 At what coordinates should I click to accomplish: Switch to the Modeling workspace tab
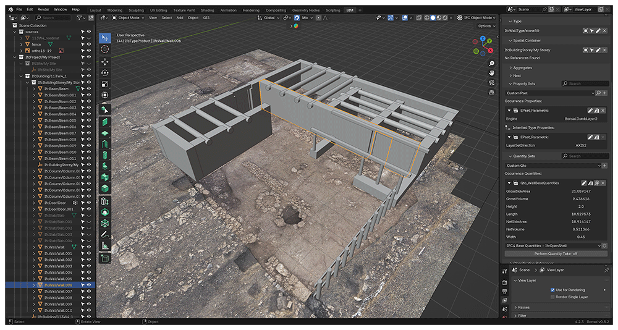[x=115, y=11]
